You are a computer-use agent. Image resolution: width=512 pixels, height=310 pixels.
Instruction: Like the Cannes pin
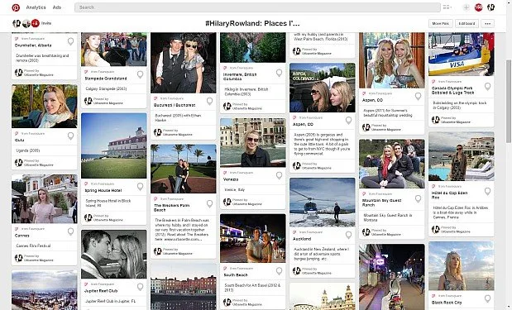click(70, 231)
